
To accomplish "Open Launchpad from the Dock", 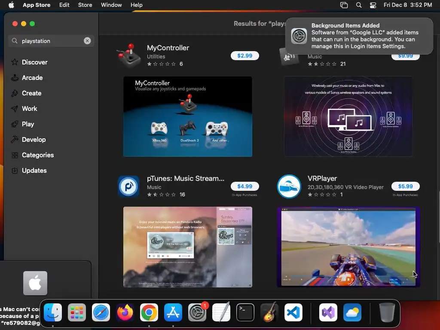I will point(77,312).
